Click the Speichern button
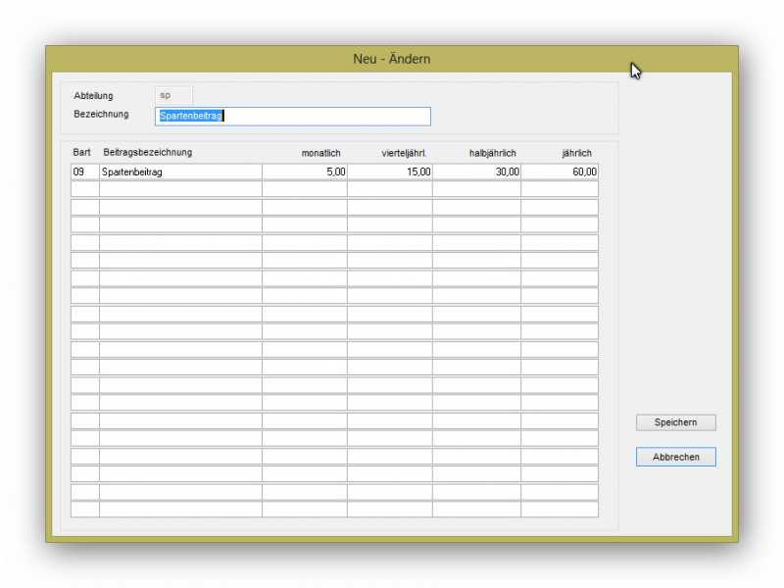This screenshot has width=784, height=588. [x=675, y=422]
